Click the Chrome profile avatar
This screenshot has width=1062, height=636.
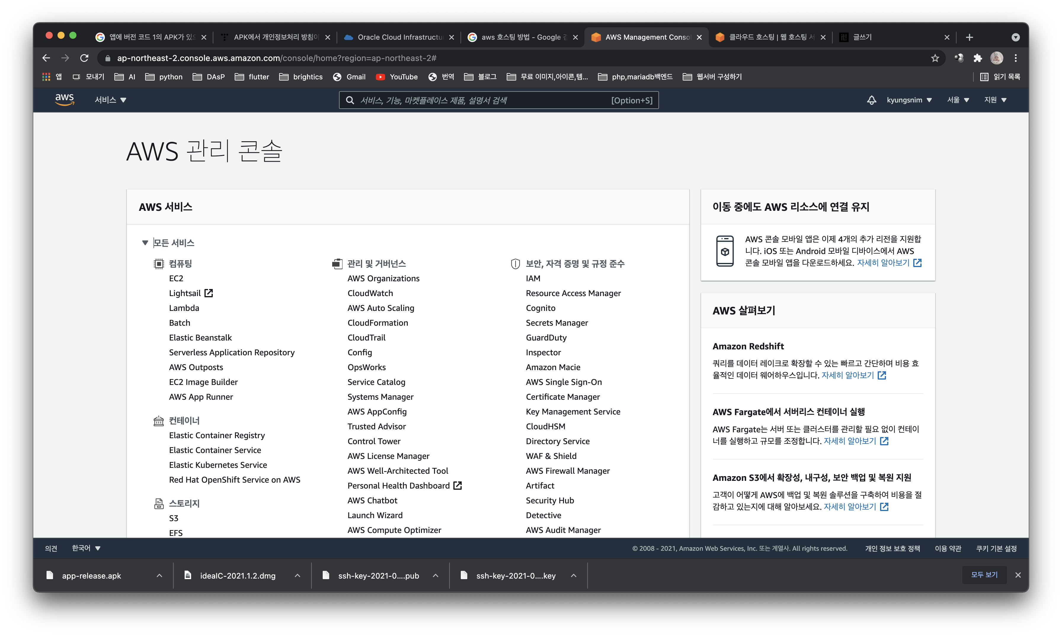coord(997,58)
